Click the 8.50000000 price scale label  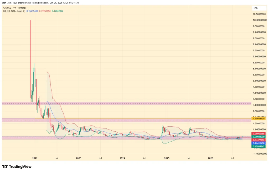[259, 38]
